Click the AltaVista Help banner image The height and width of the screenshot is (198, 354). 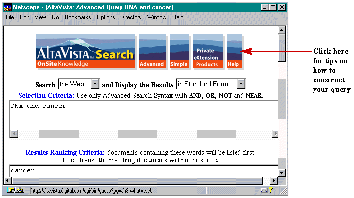[234, 51]
